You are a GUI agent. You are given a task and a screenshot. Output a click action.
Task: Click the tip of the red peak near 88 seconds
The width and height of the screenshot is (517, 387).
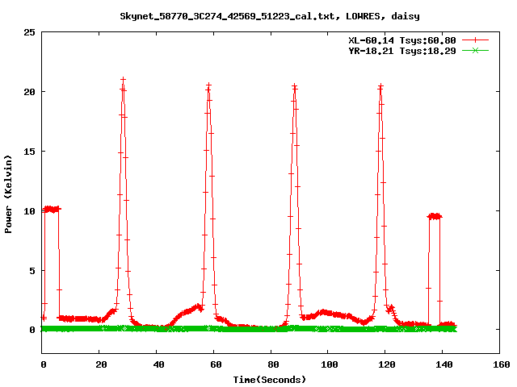point(294,85)
